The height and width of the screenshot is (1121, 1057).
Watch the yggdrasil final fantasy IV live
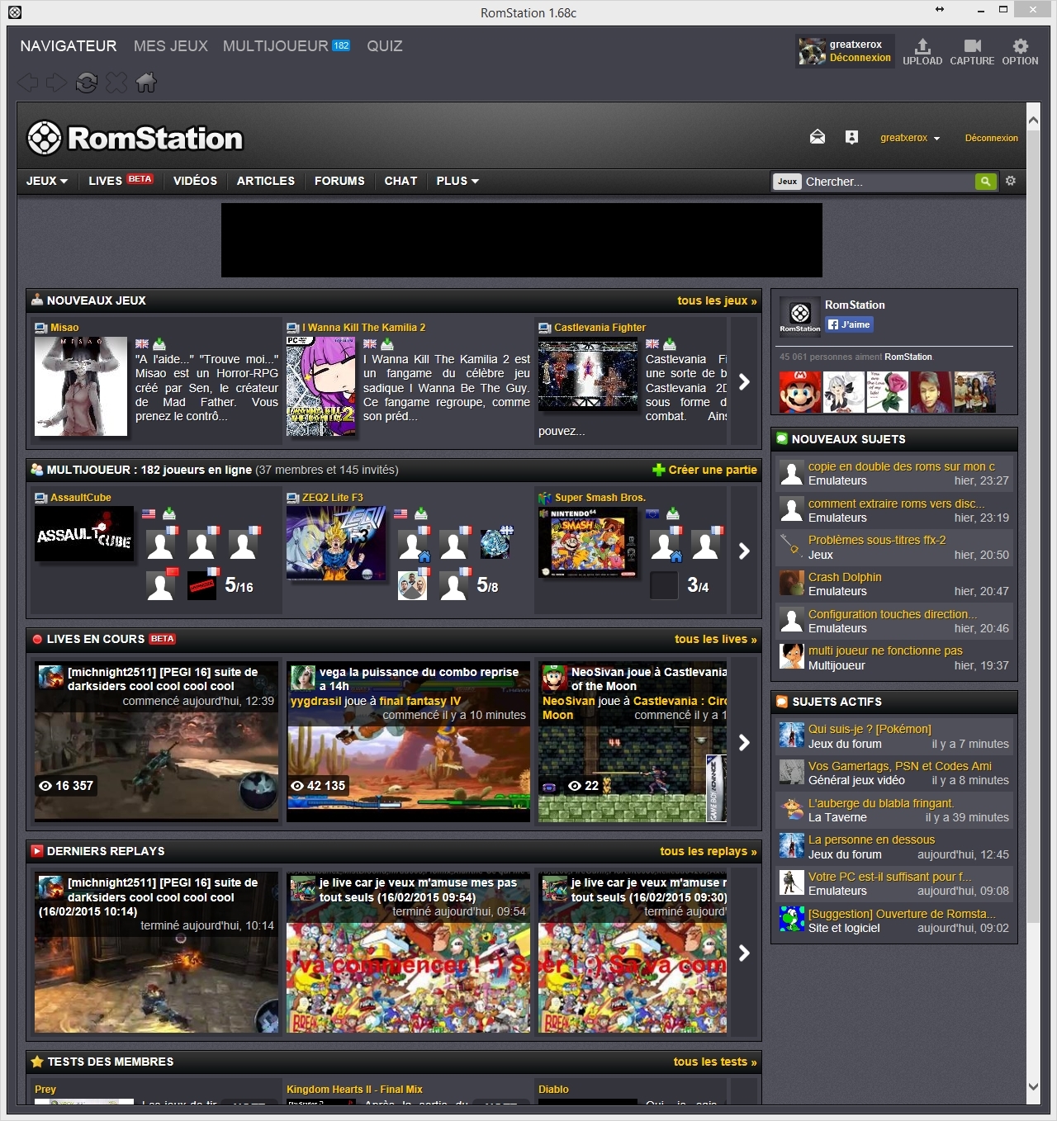[408, 742]
